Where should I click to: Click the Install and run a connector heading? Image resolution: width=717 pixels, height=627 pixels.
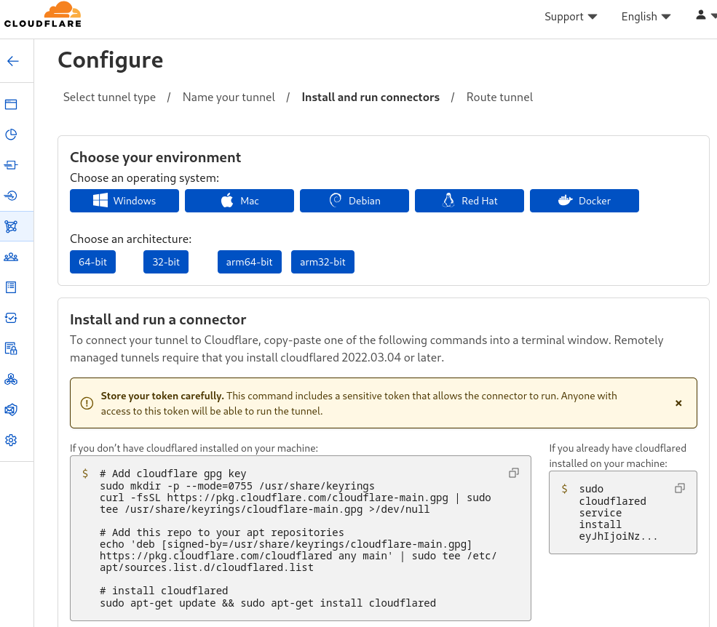click(x=158, y=319)
